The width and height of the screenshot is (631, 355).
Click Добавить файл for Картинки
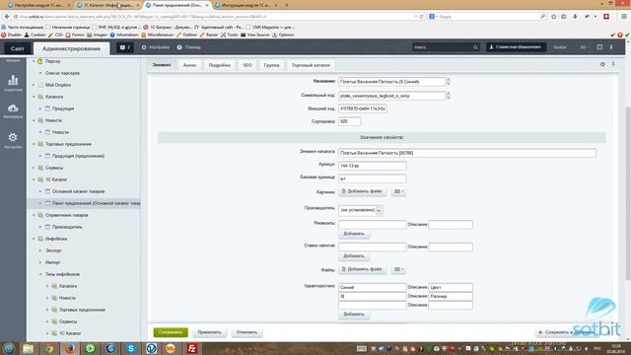point(362,191)
